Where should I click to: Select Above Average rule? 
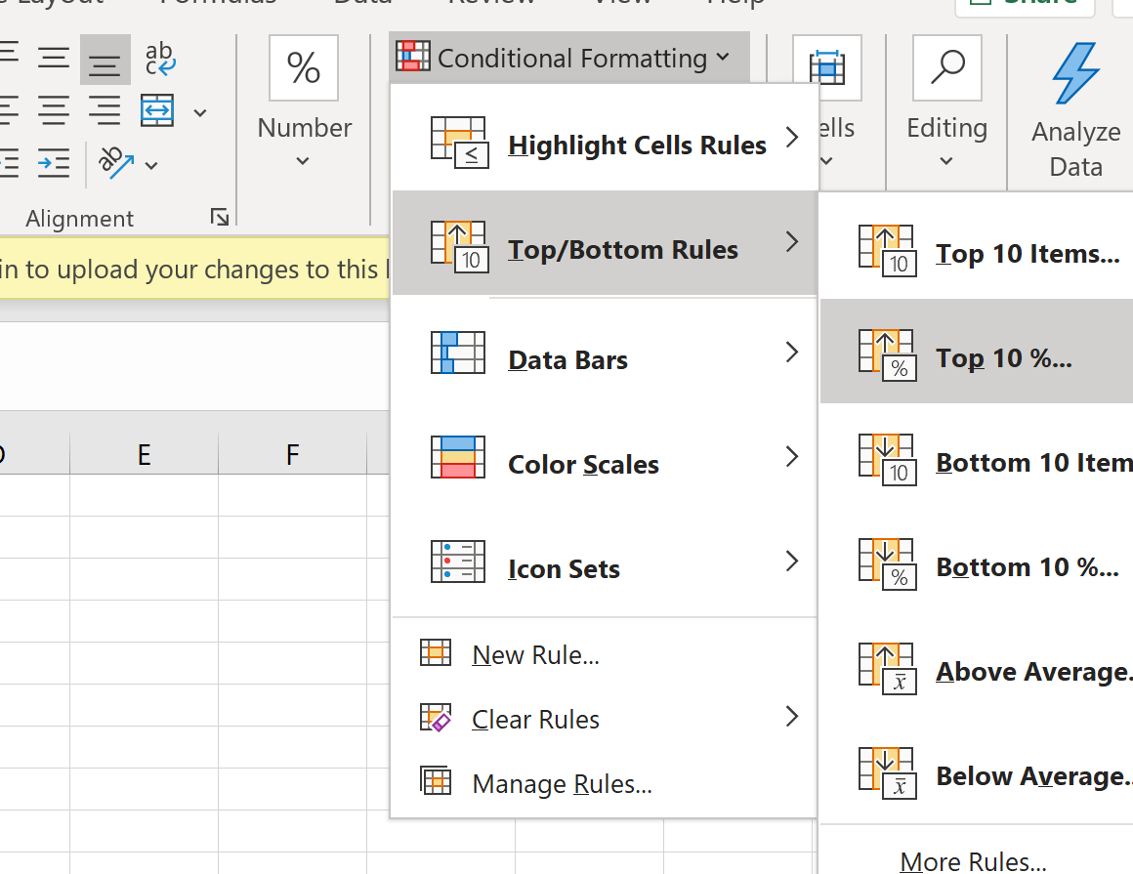pyautogui.click(x=977, y=665)
